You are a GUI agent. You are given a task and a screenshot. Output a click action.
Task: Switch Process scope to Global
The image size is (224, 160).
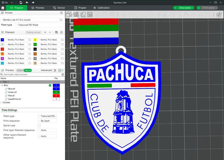(20, 70)
